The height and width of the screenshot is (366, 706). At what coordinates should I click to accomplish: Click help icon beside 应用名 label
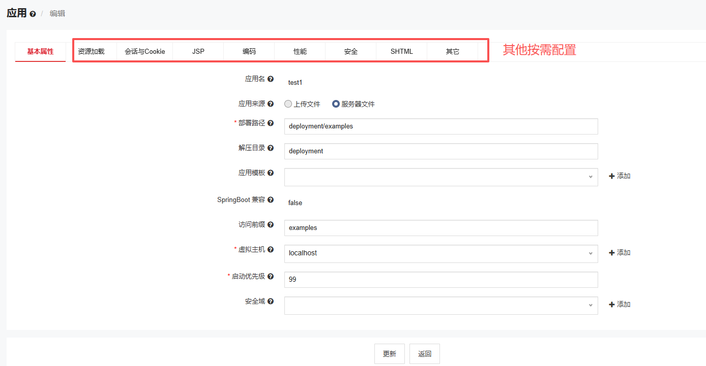click(x=271, y=79)
